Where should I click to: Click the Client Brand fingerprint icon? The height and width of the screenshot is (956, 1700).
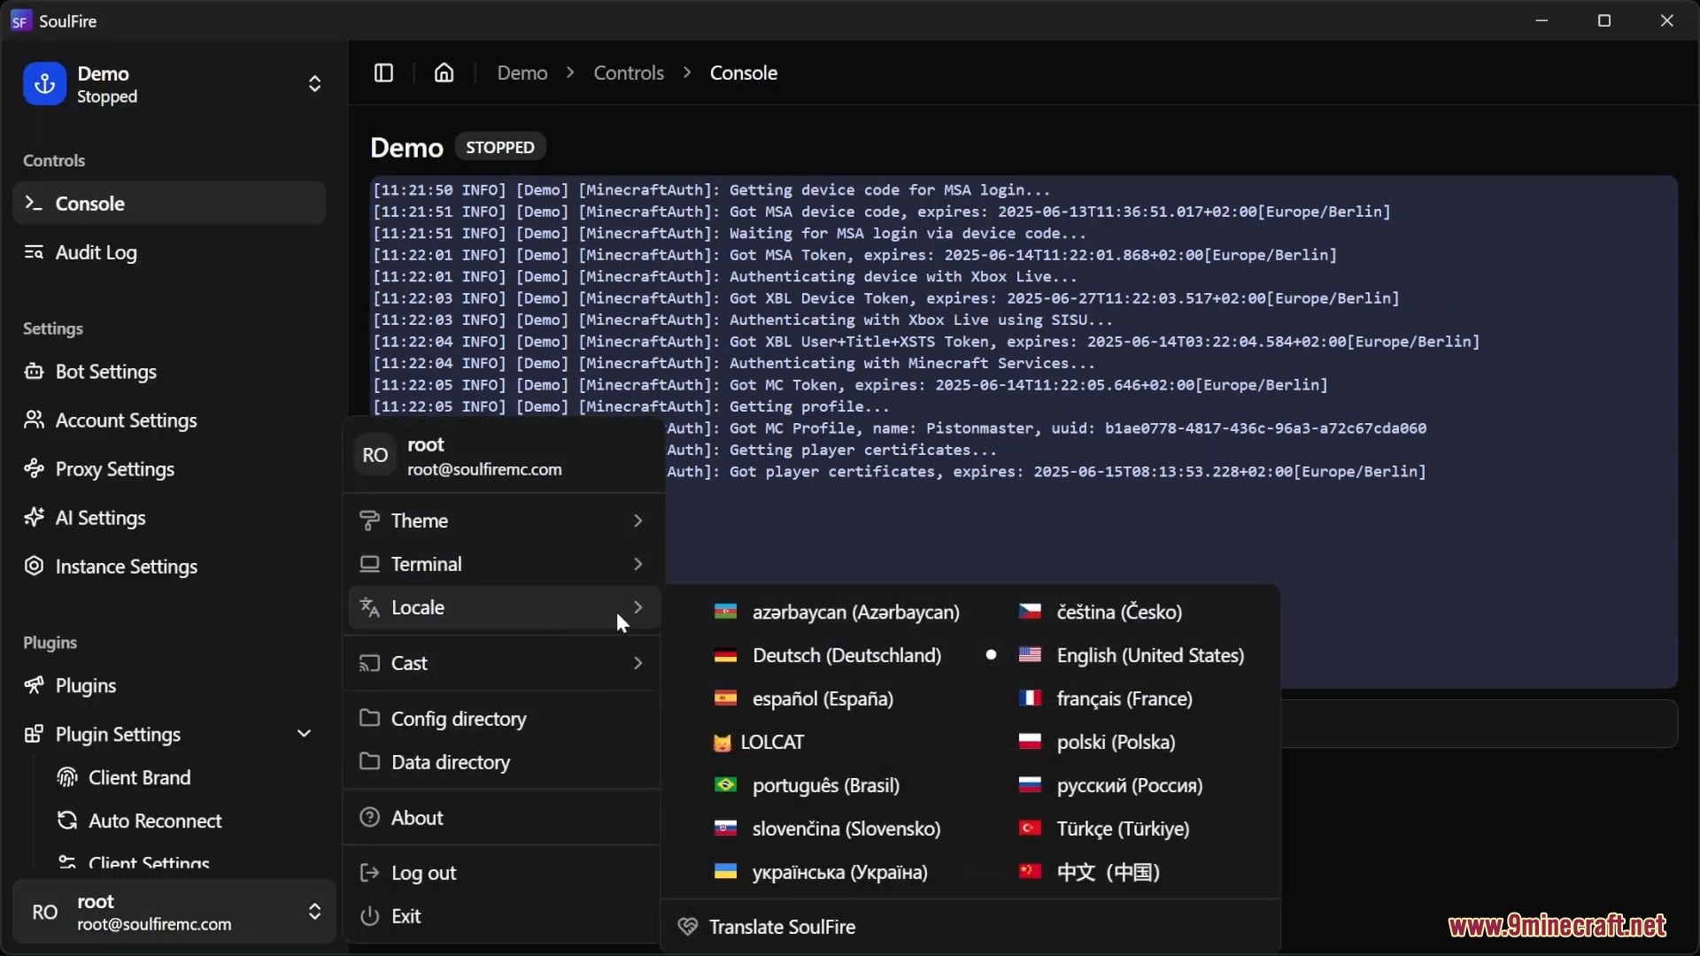[66, 778]
